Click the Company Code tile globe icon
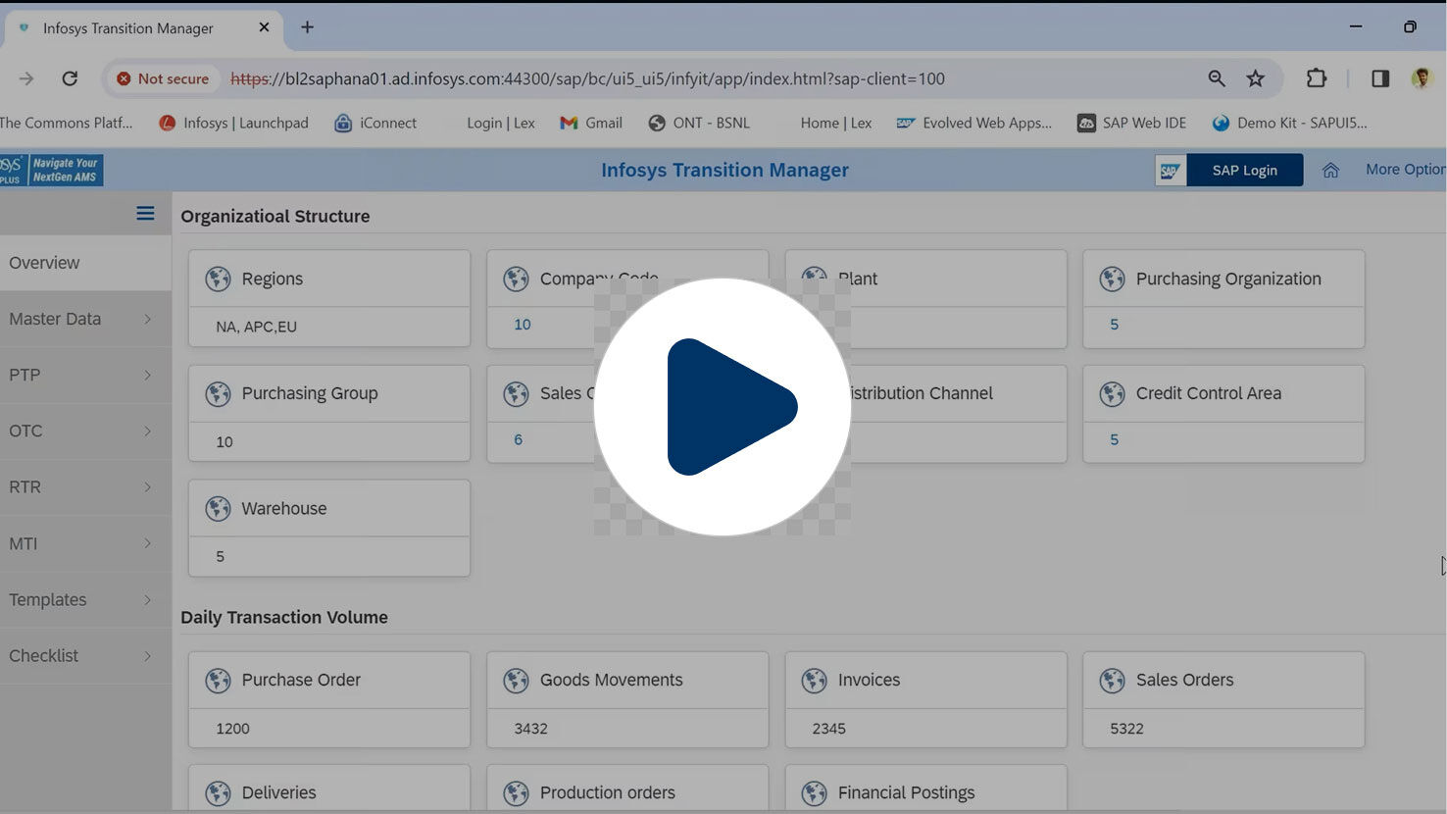The height and width of the screenshot is (814, 1447). 516,279
